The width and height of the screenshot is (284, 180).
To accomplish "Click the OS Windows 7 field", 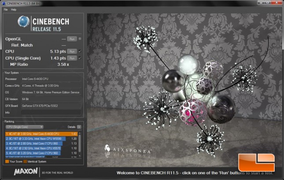I will (51, 92).
